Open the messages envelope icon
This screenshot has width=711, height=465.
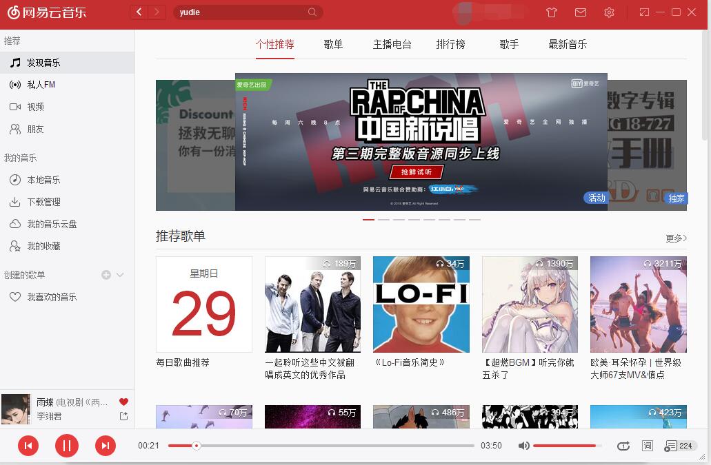point(581,12)
